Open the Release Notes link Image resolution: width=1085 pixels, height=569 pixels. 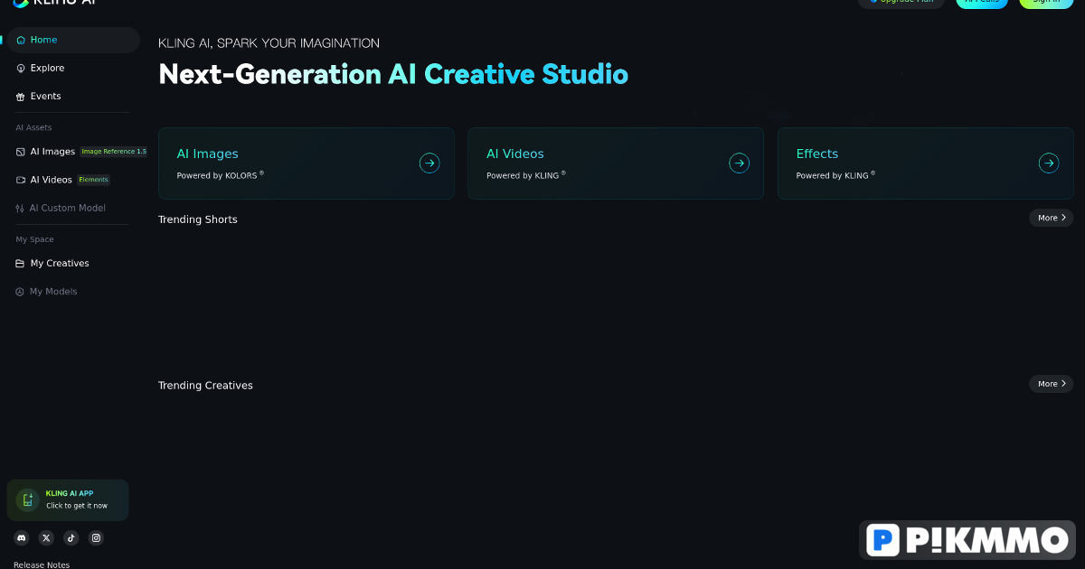(x=42, y=564)
